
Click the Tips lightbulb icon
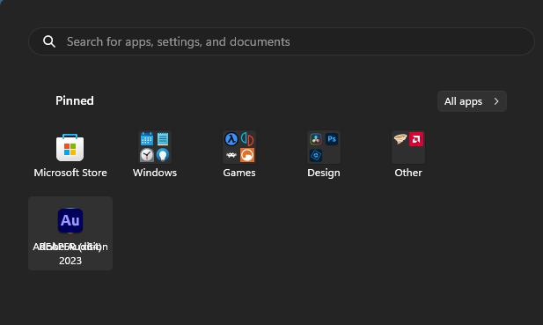[163, 155]
